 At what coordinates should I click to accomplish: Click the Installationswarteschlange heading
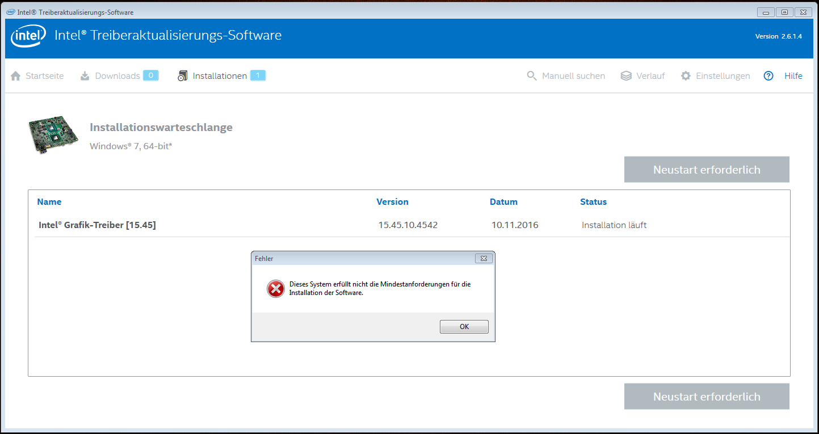coord(161,128)
